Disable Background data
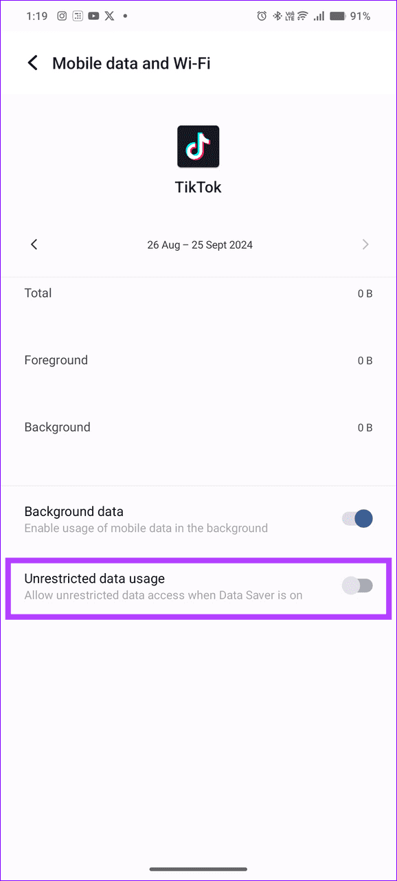This screenshot has height=881, width=397. click(x=356, y=519)
